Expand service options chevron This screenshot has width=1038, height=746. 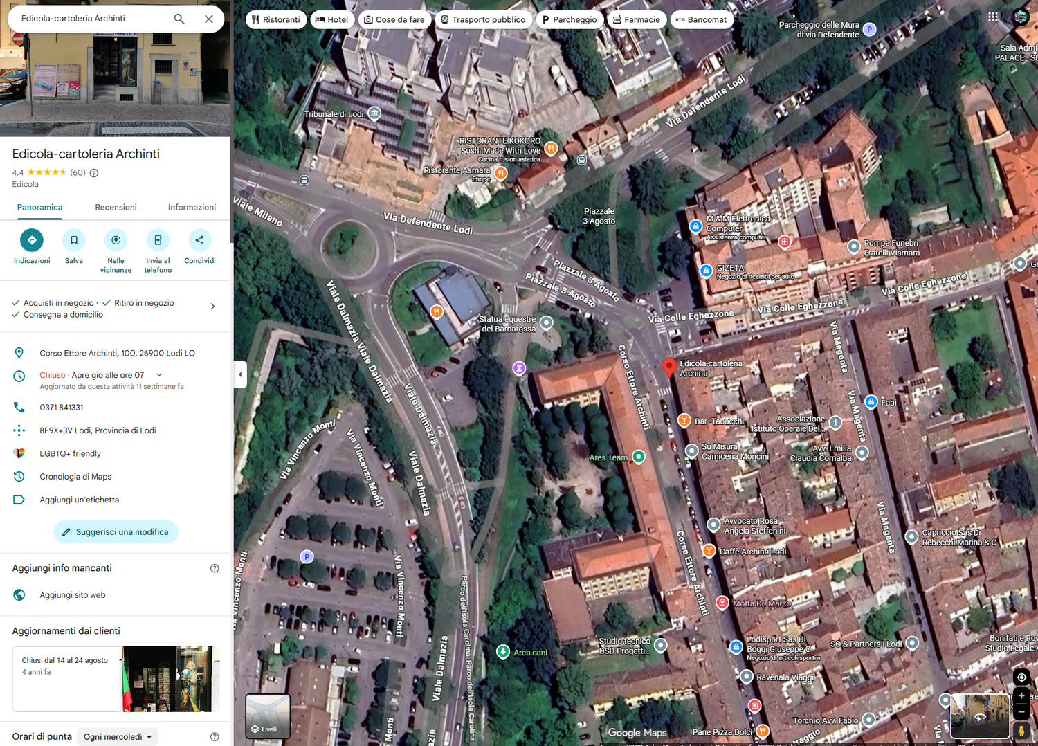pos(212,307)
